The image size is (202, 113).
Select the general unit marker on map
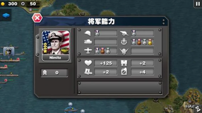[9, 51]
